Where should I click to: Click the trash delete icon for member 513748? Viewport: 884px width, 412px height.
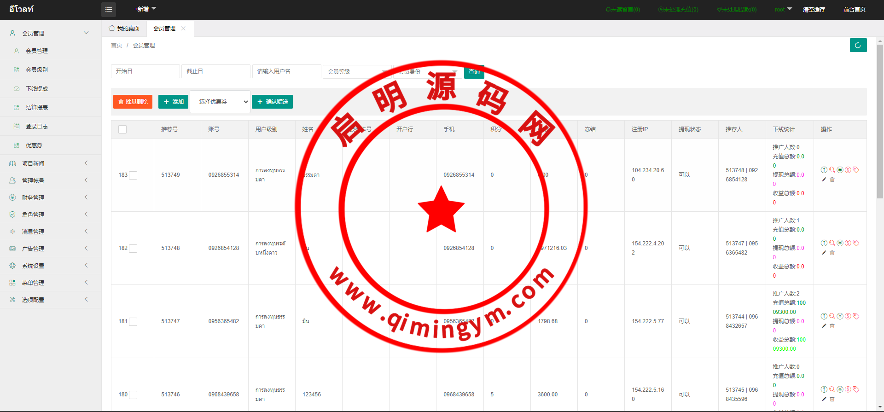(832, 253)
